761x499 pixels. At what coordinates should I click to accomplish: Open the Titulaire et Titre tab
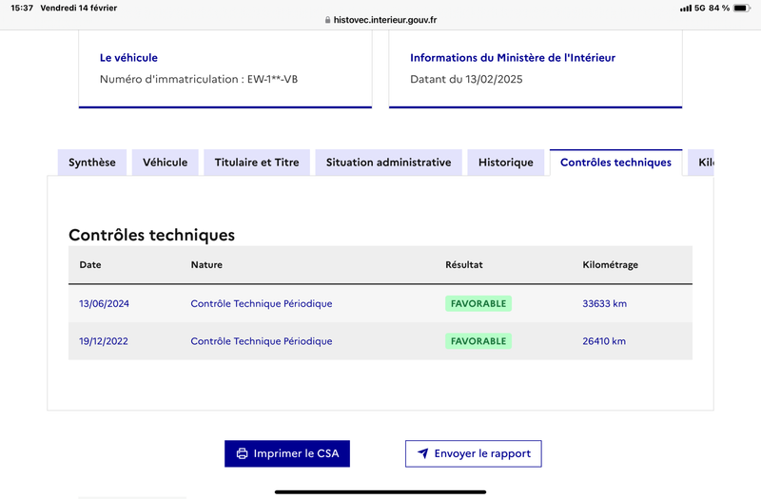[x=257, y=163]
